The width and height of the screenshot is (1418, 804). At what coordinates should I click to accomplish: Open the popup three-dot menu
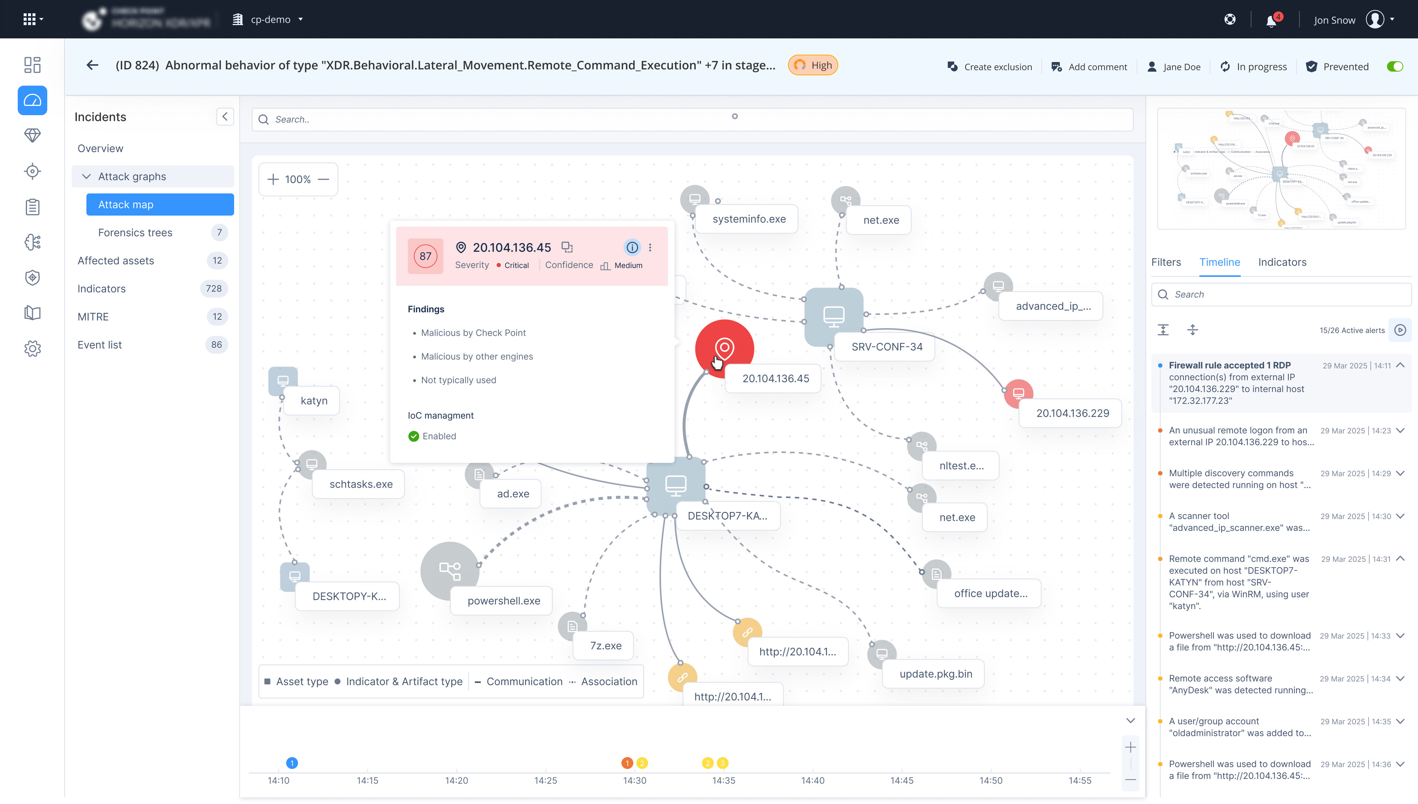pyautogui.click(x=650, y=247)
